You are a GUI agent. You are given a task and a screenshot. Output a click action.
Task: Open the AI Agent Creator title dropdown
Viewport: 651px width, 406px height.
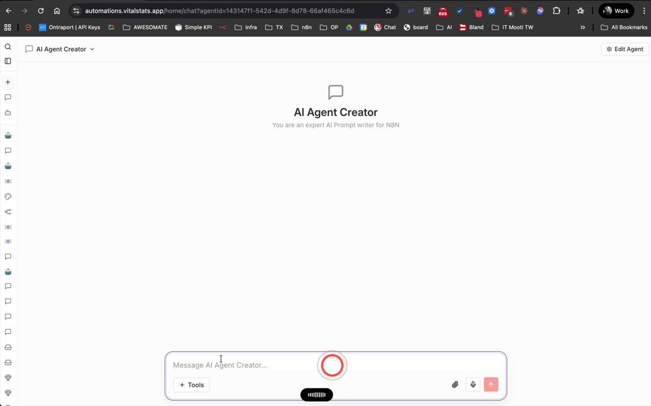(x=91, y=49)
